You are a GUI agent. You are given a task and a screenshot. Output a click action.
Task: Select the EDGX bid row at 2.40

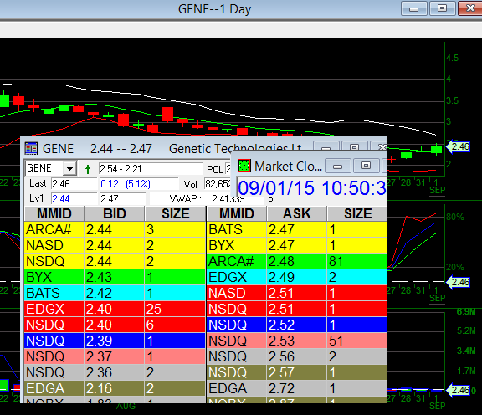click(115, 309)
